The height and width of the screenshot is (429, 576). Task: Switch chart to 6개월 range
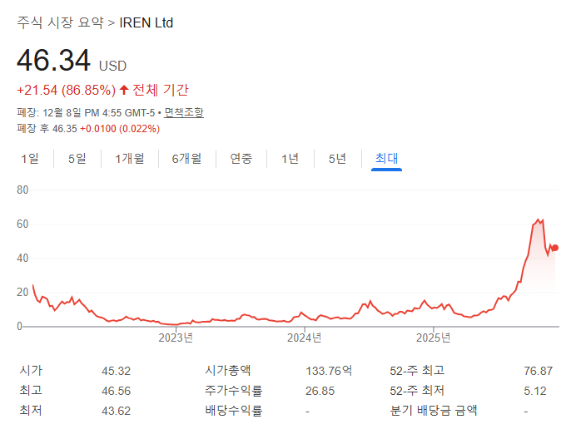[186, 159]
